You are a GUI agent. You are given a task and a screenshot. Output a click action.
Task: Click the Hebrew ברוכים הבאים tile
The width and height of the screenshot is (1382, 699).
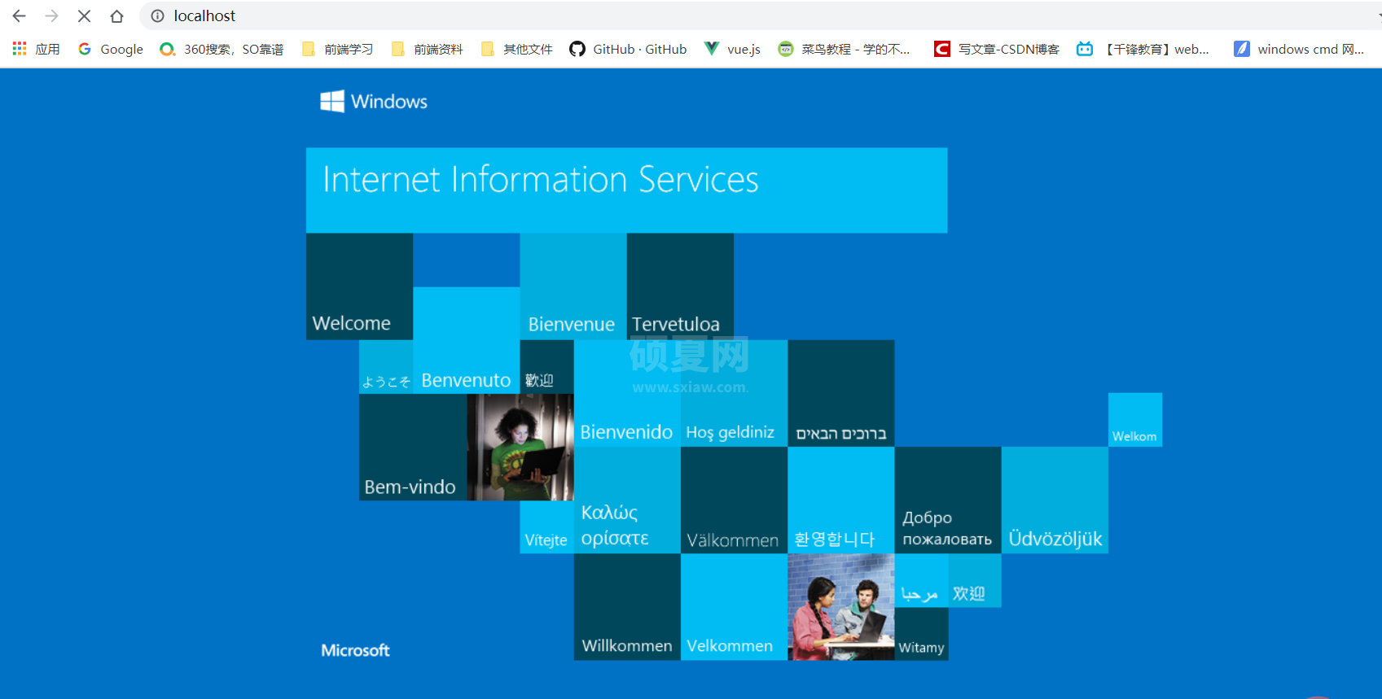tap(841, 394)
